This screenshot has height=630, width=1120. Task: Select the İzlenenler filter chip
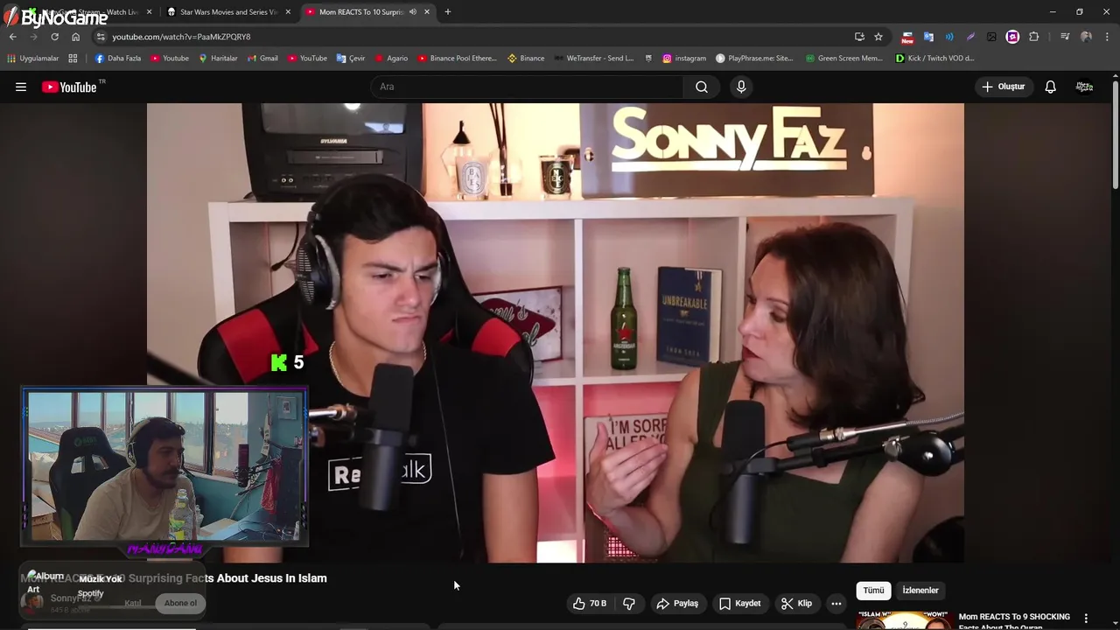click(920, 591)
